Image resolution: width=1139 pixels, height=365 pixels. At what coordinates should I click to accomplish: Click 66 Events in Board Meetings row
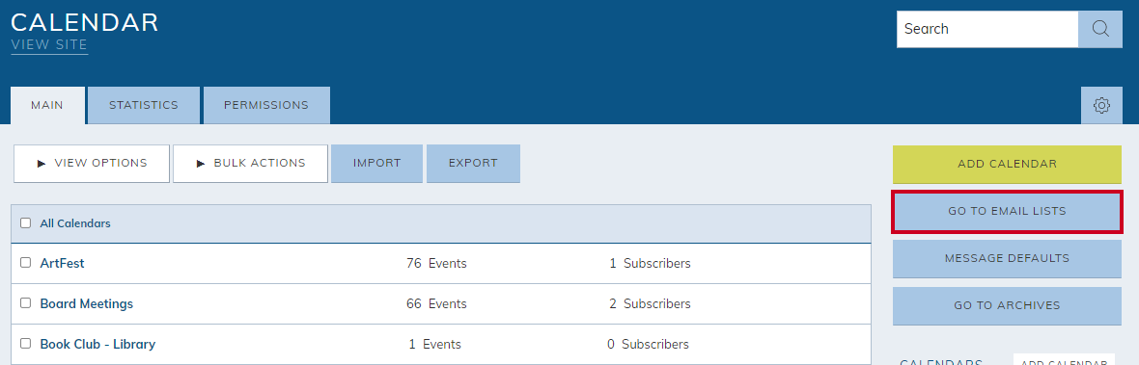[436, 303]
